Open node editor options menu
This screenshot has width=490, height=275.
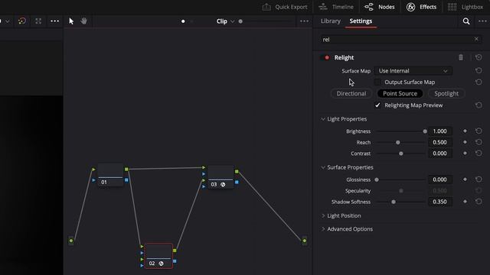pos(304,21)
